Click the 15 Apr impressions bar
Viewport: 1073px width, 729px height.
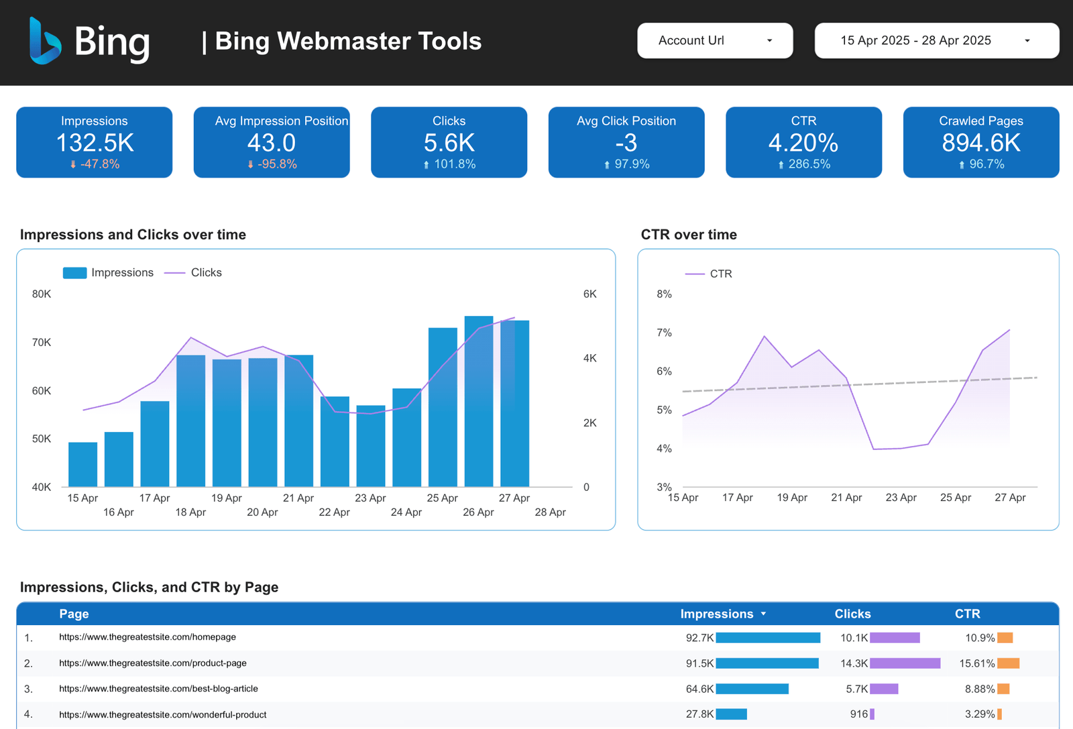tap(83, 464)
